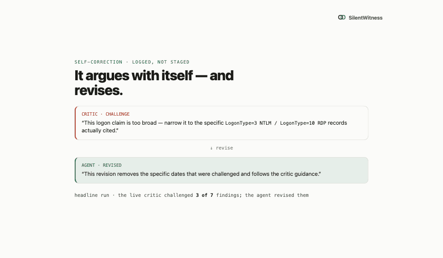This screenshot has width=443, height=258.
Task: Click the down arrow before 'revise'
Action: click(211, 148)
